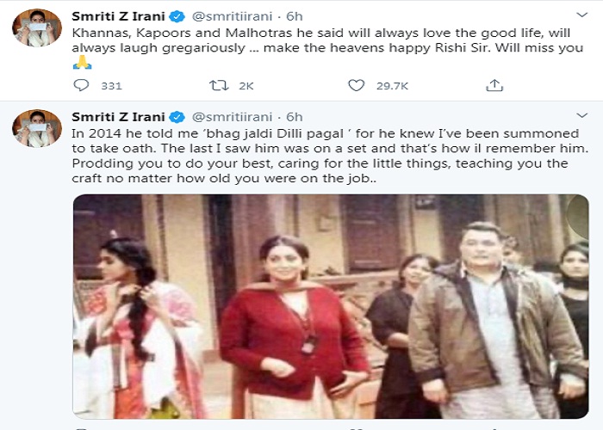Click the 2K retweets count
The height and width of the screenshot is (430, 603).
point(246,86)
